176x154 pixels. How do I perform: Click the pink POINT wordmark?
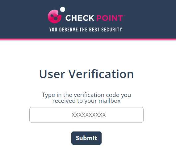click(110, 18)
